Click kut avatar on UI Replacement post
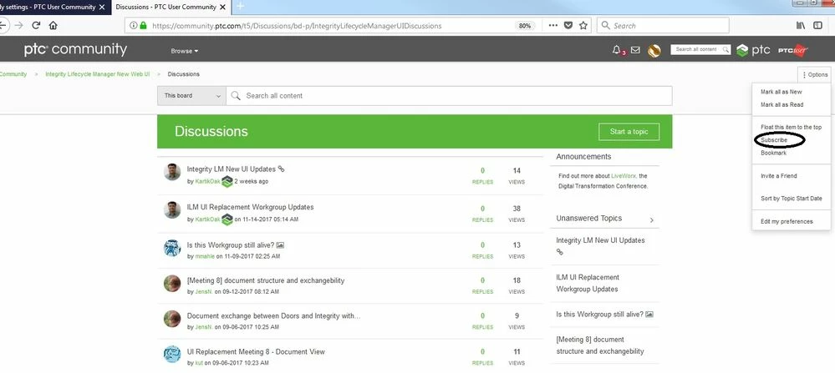The height and width of the screenshot is (373, 835). [172, 355]
